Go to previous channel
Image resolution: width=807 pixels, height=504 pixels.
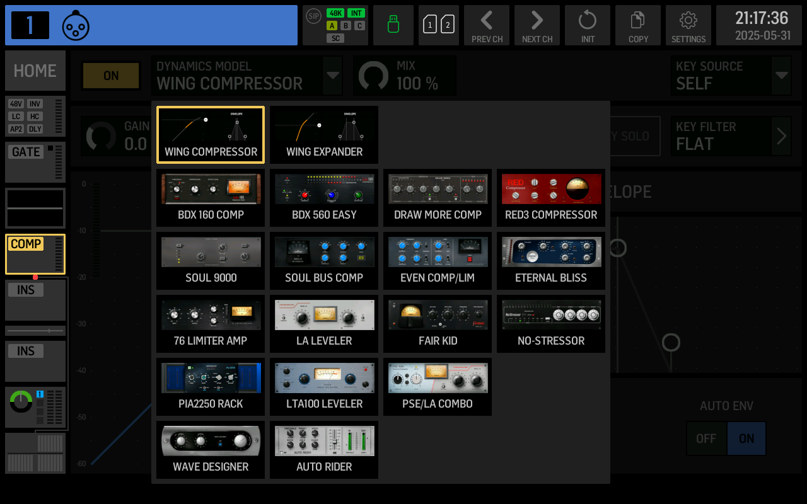pos(487,25)
